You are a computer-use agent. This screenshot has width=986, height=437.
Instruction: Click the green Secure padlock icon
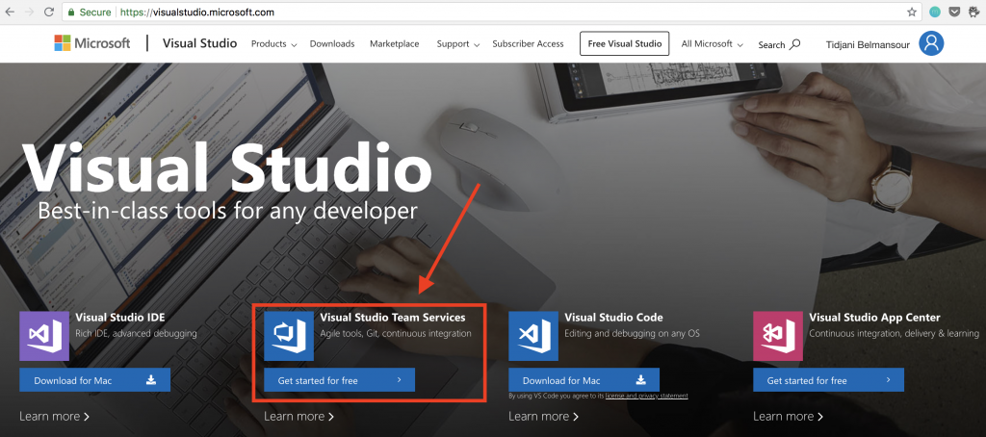coord(71,12)
